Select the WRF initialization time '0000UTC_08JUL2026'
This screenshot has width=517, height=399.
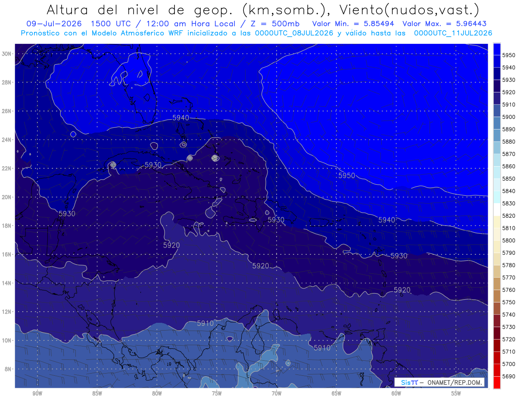[294, 33]
